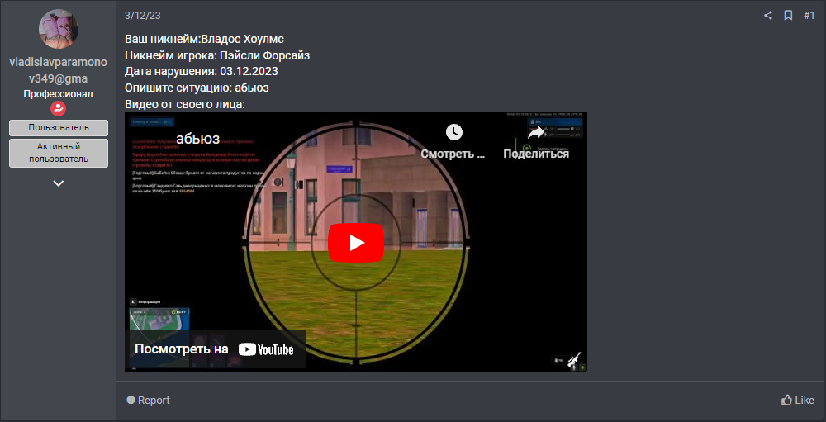
Task: Click "Посмотреть на" text in video overlay
Action: click(182, 349)
